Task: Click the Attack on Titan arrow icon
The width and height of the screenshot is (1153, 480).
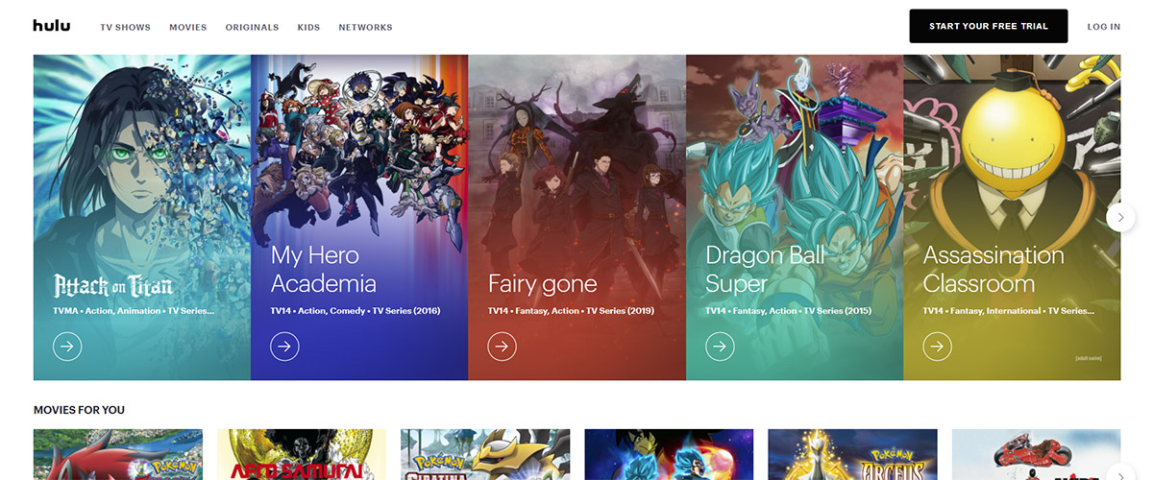Action: 67,346
